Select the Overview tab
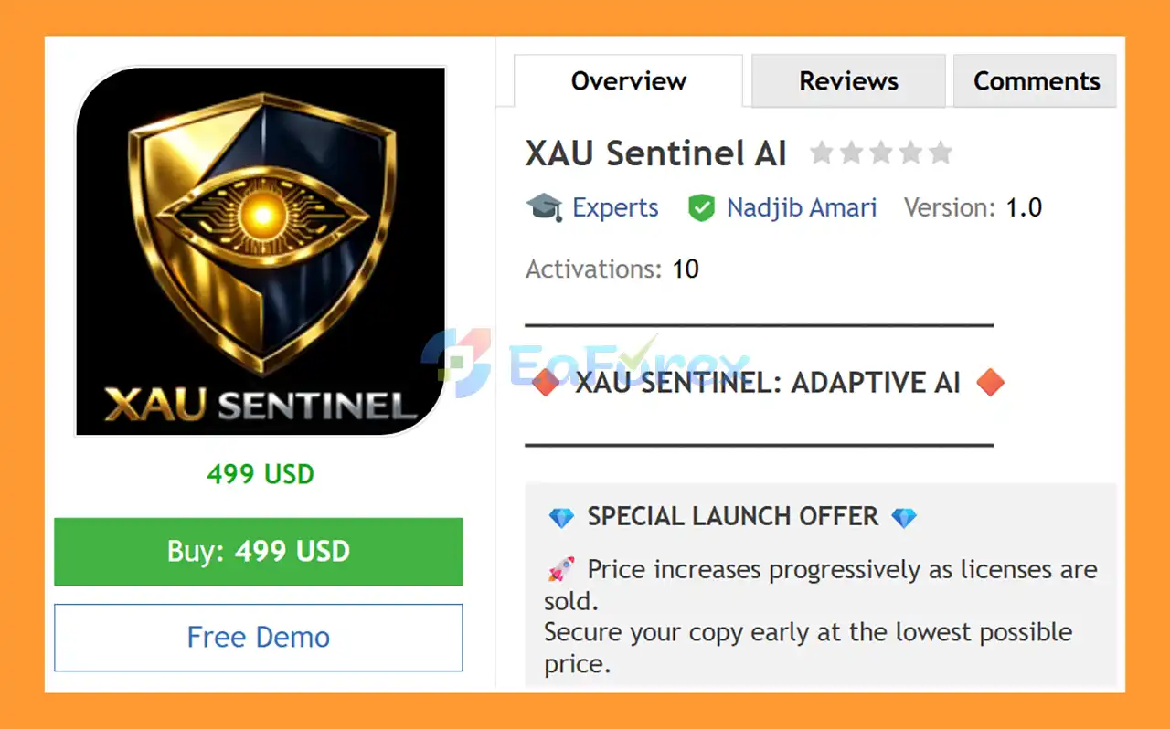Image resolution: width=1170 pixels, height=729 pixels. click(628, 80)
